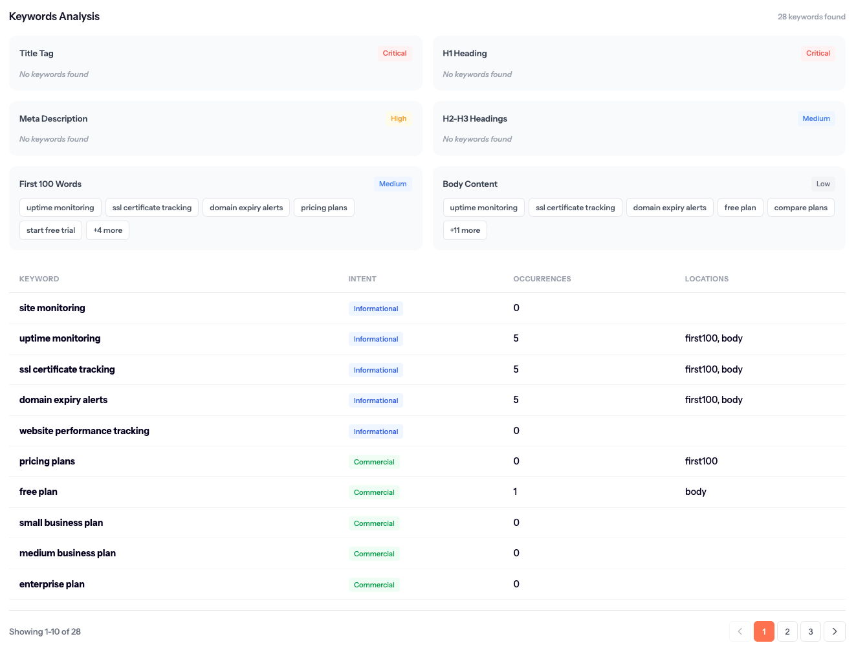Open page 2 of the keywords table
This screenshot has width=856, height=654.
click(x=787, y=631)
